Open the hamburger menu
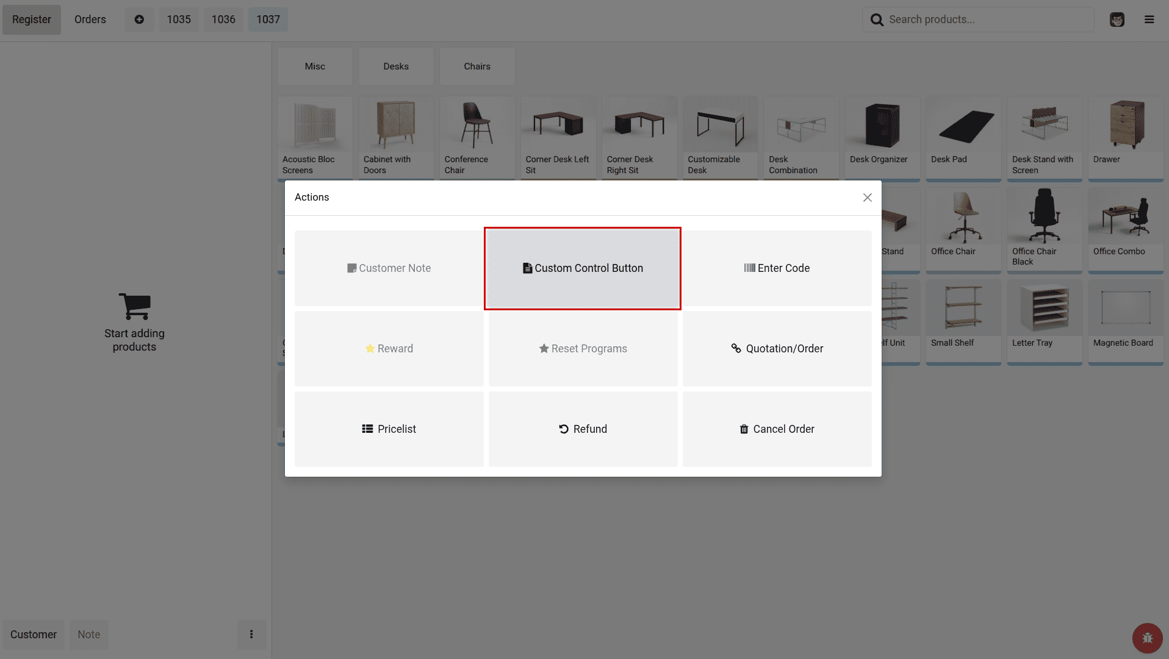Image resolution: width=1169 pixels, height=659 pixels. pyautogui.click(x=1149, y=19)
